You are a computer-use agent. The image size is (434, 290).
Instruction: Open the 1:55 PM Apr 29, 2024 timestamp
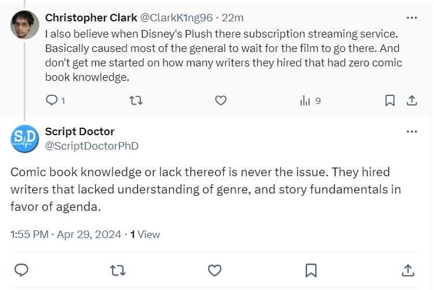66,235
